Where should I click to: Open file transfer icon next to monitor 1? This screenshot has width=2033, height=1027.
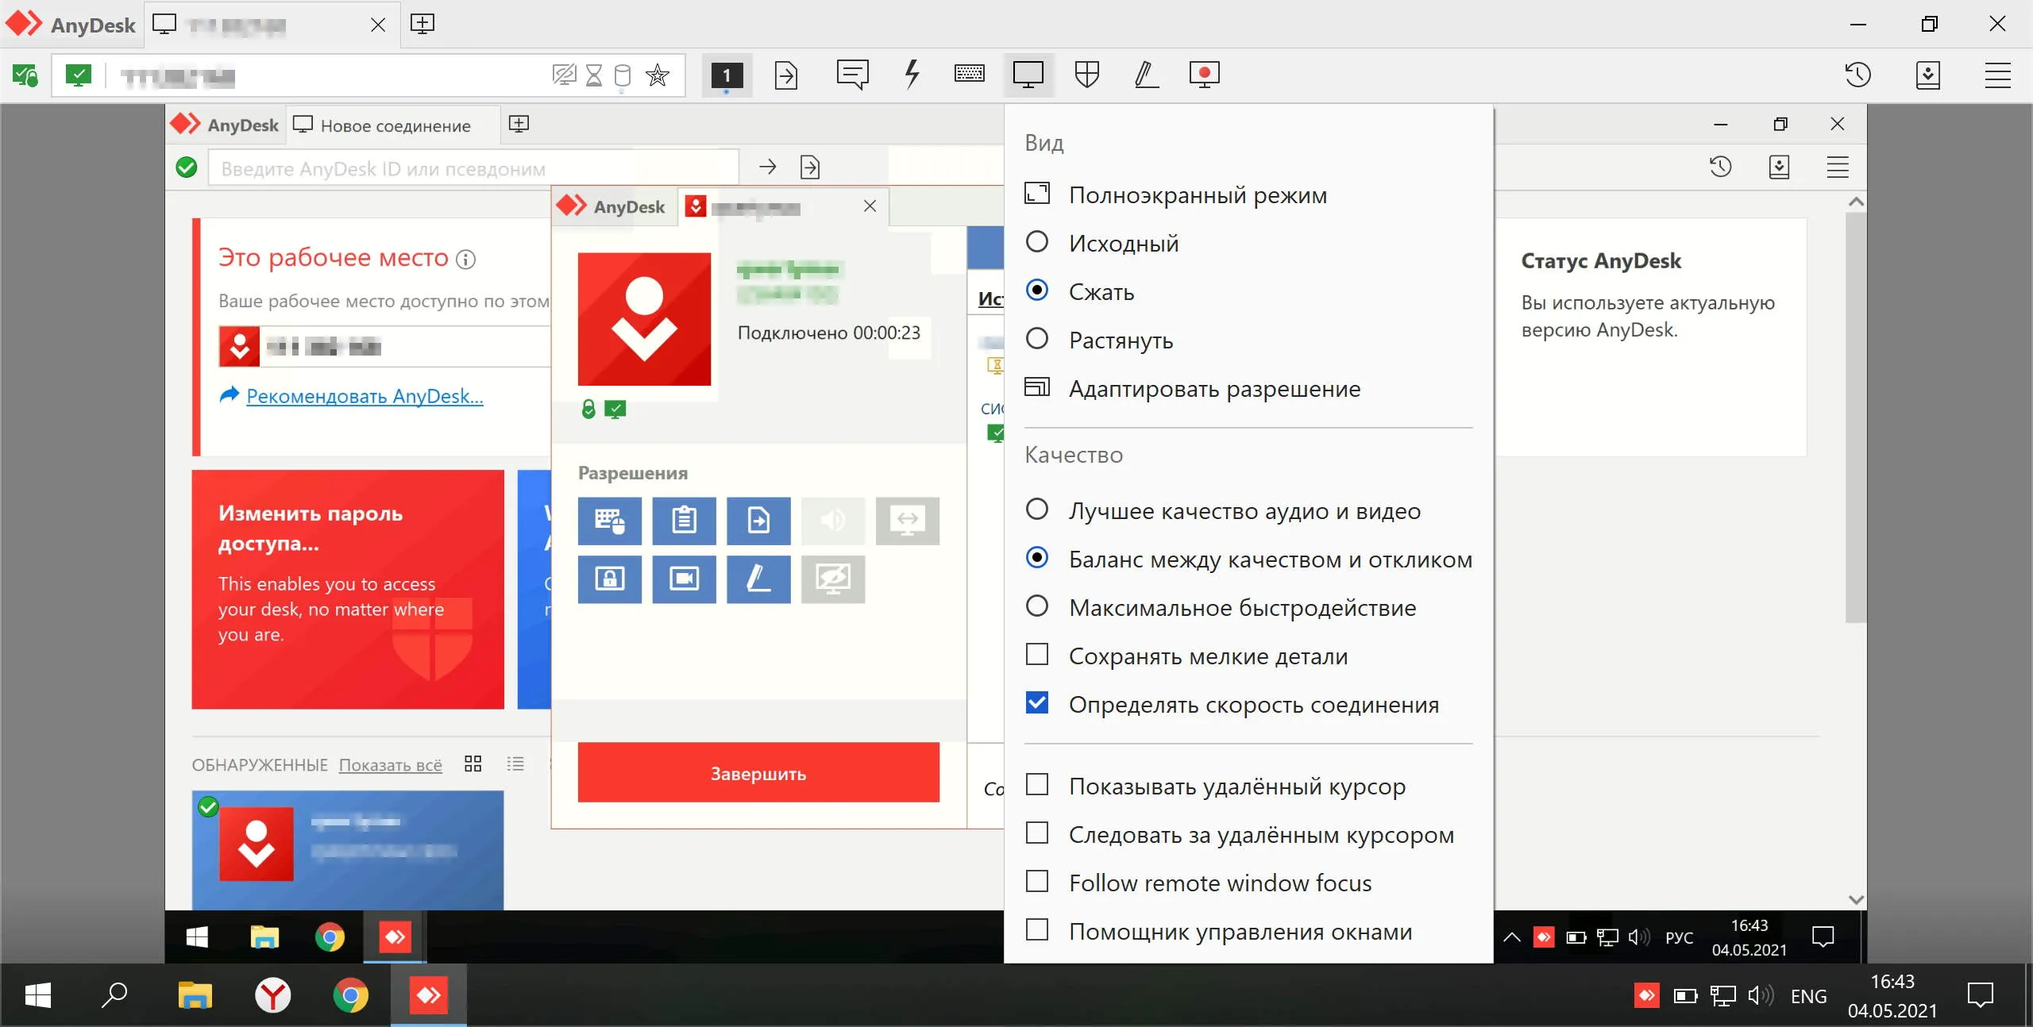[x=785, y=75]
